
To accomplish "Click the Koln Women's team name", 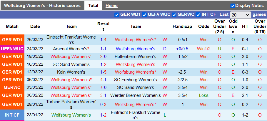I will pyautogui.click(x=71, y=72).
